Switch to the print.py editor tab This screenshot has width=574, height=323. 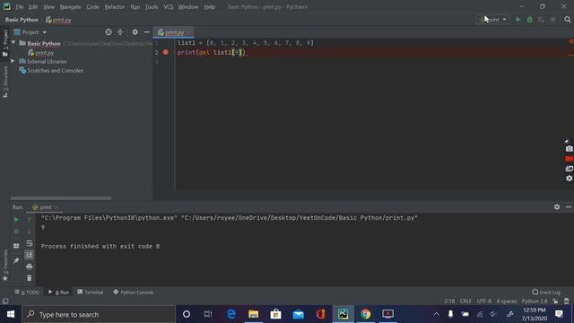coord(173,32)
